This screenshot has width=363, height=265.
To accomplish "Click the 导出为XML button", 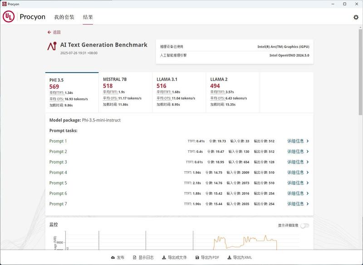I will coord(240,257).
